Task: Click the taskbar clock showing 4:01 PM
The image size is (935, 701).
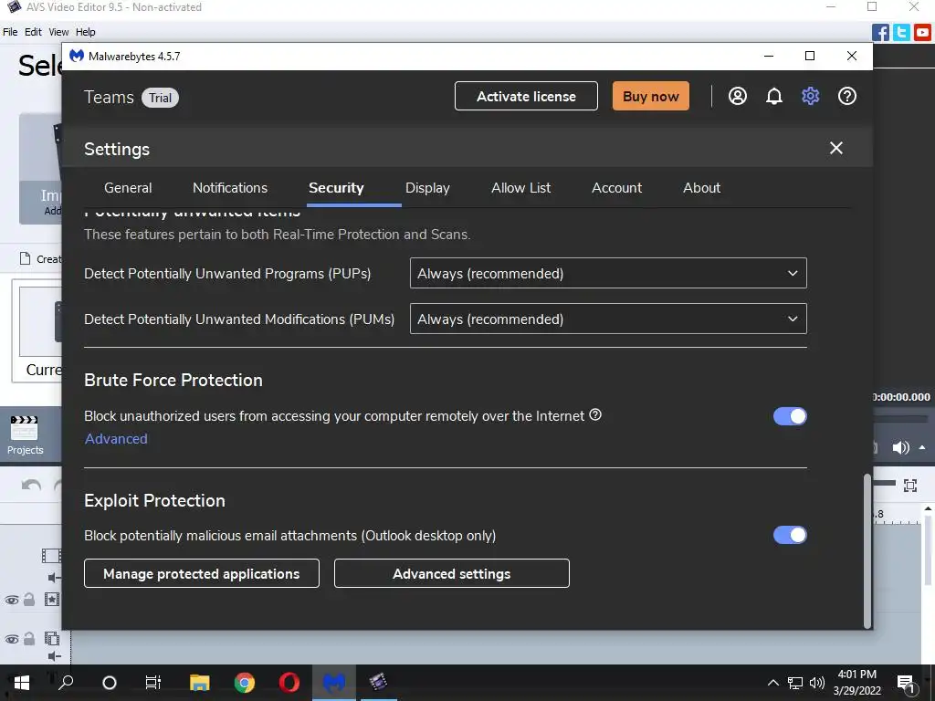Action: (856, 683)
